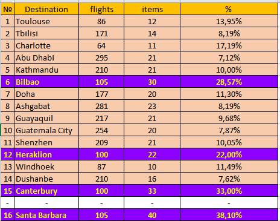Click the flights column header

(101, 9)
